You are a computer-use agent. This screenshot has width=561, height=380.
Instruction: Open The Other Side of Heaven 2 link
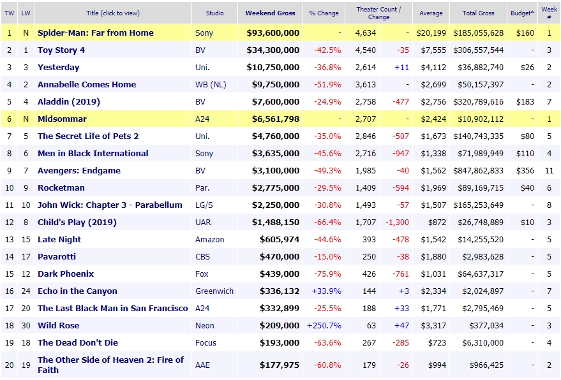110,365
